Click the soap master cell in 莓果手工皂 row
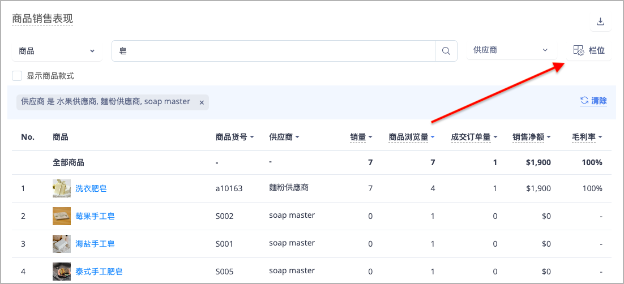The width and height of the screenshot is (624, 284). [x=292, y=215]
